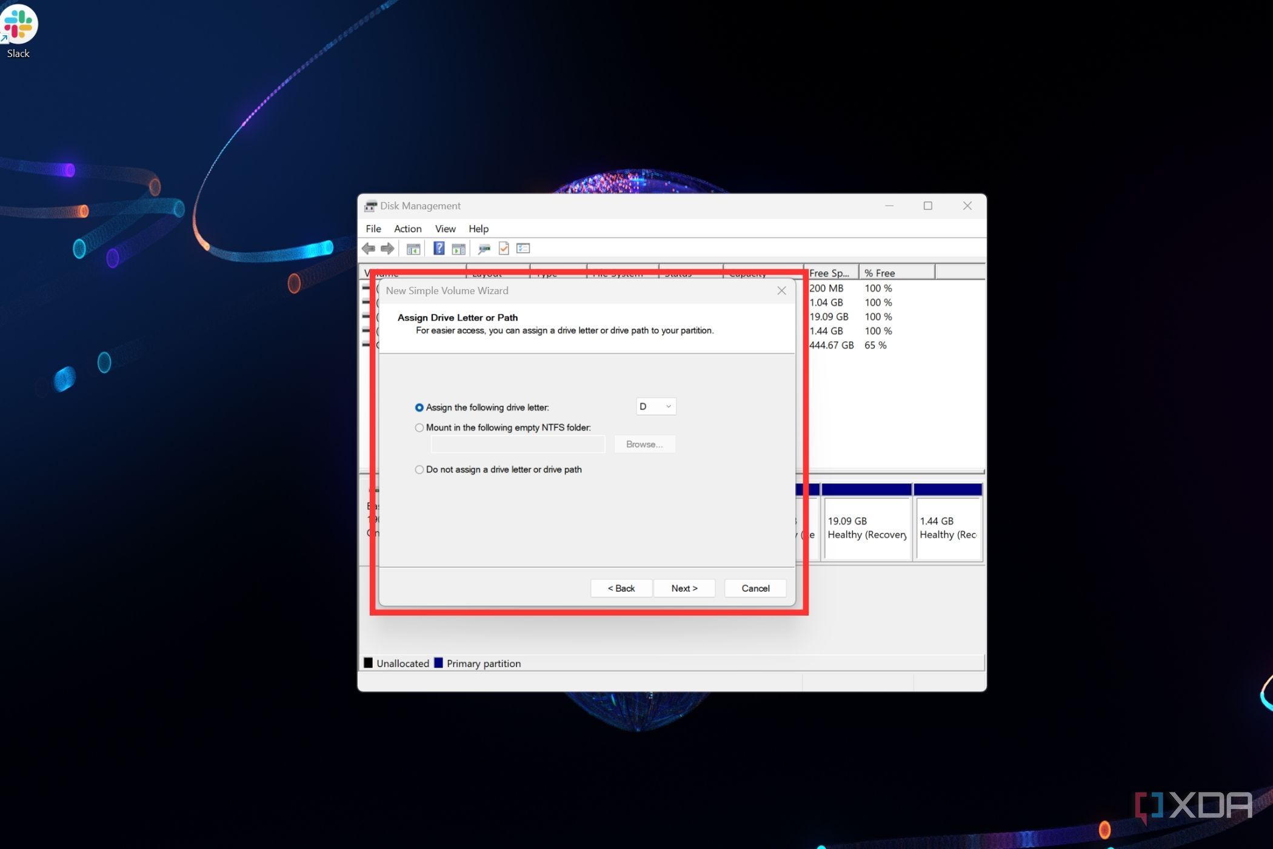Open the View menu

coord(445,229)
